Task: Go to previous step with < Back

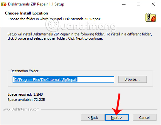Action: [93, 118]
